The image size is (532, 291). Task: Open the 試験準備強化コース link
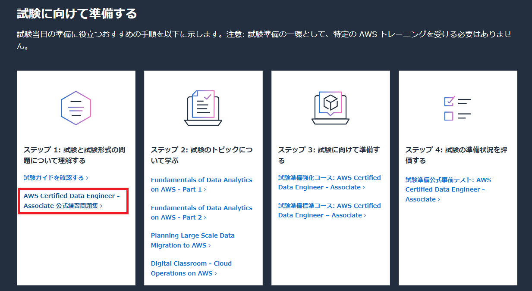coord(329,183)
